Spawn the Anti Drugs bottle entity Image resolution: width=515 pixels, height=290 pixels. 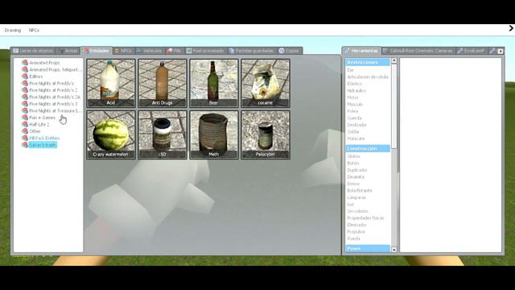tap(163, 83)
